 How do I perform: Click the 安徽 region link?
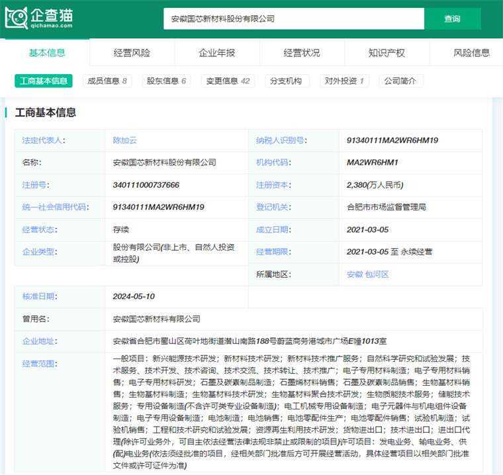355,275
